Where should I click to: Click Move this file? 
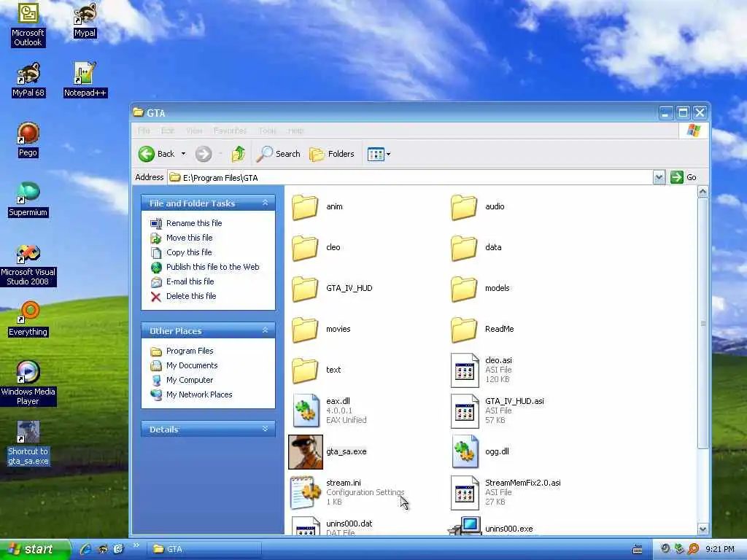189,238
